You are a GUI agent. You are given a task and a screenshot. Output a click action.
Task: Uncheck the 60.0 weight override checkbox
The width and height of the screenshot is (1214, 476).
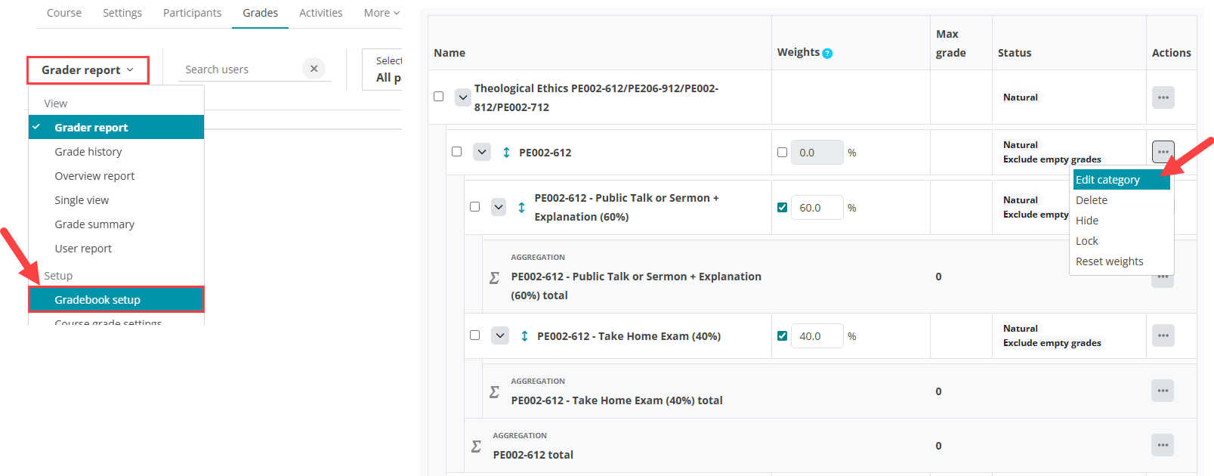[x=782, y=208]
